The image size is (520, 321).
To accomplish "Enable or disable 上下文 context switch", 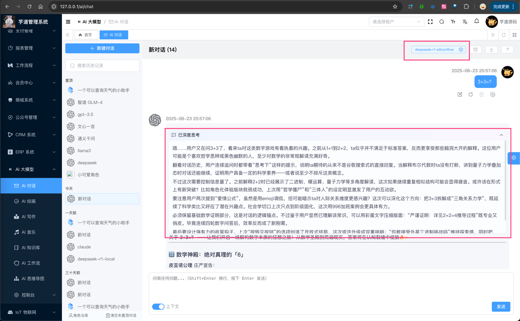I will coord(158,306).
